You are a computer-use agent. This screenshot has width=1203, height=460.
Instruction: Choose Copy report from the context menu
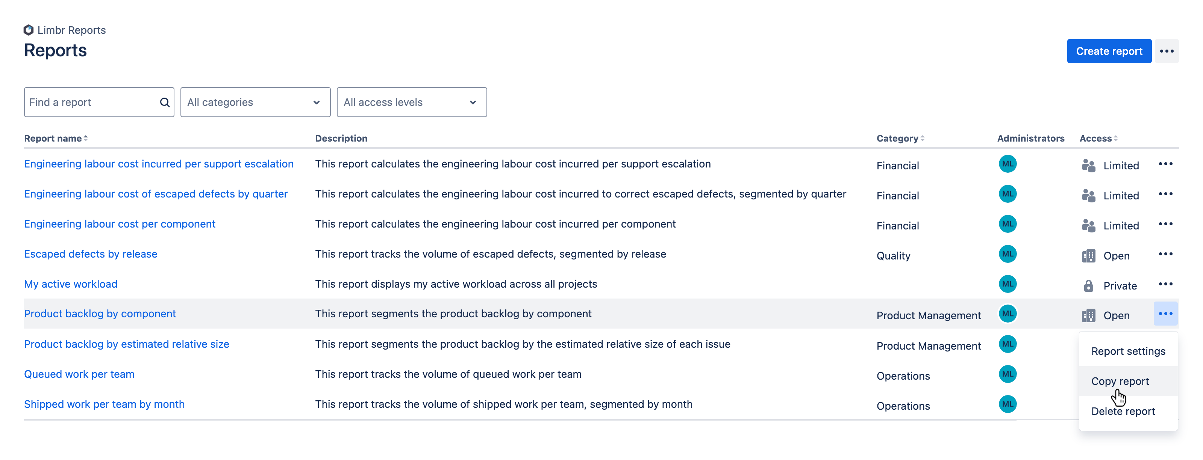coord(1128,381)
